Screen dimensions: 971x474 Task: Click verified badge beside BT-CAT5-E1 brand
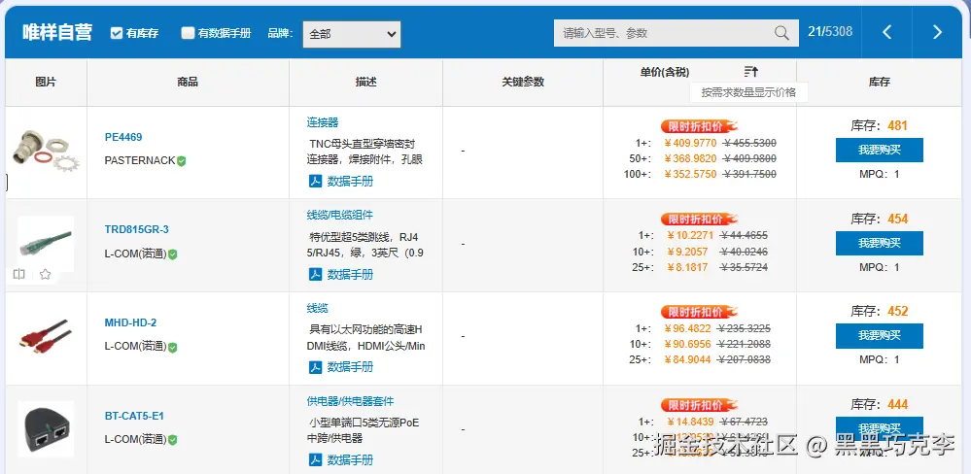tap(173, 440)
